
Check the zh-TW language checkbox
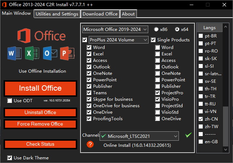(201, 127)
